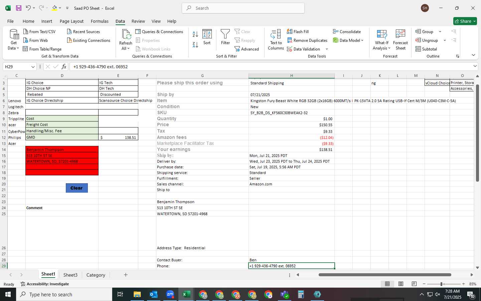The height and width of the screenshot is (301, 481).
Task: Open Existing Connections
Action: (x=89, y=40)
